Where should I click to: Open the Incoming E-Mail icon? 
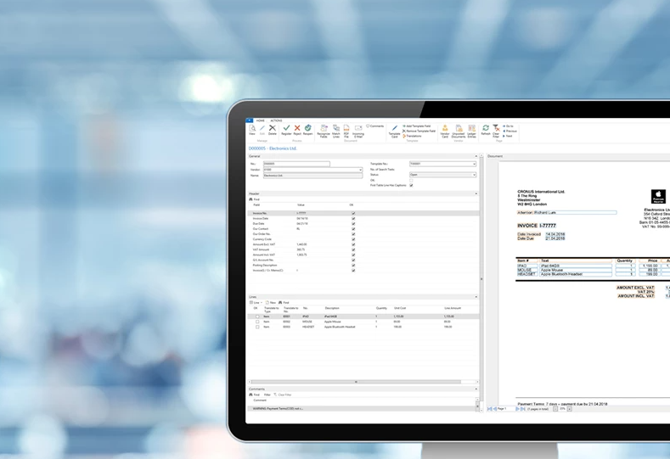click(x=358, y=131)
